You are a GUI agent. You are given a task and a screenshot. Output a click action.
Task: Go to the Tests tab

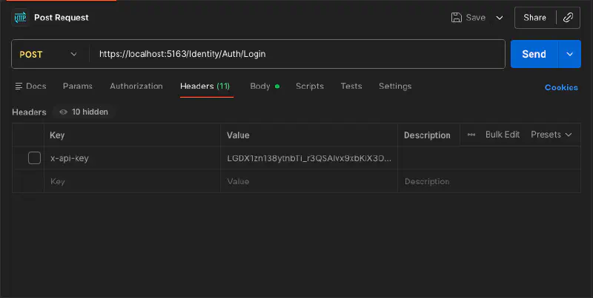tap(351, 87)
